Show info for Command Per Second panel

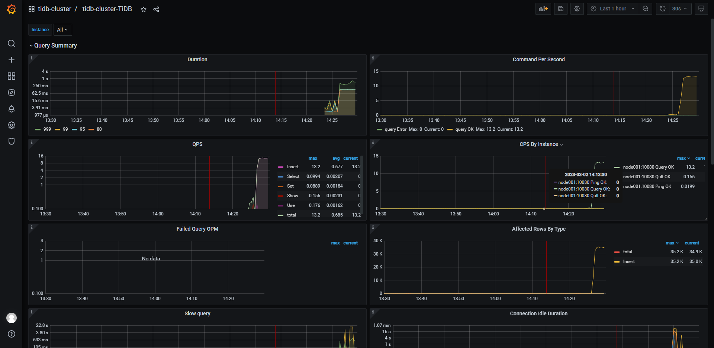(x=373, y=58)
